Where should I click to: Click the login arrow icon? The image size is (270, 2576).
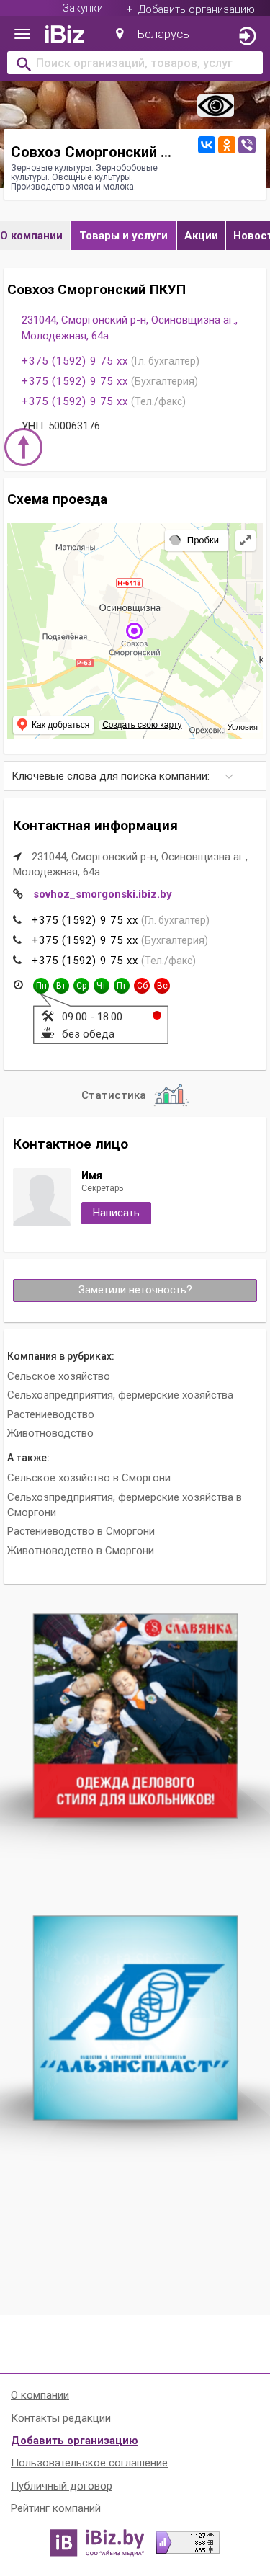247,36
